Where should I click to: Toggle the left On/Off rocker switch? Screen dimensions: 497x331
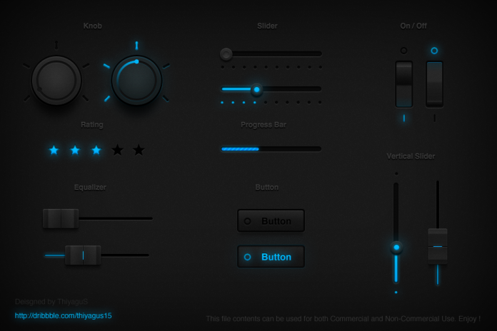point(403,83)
